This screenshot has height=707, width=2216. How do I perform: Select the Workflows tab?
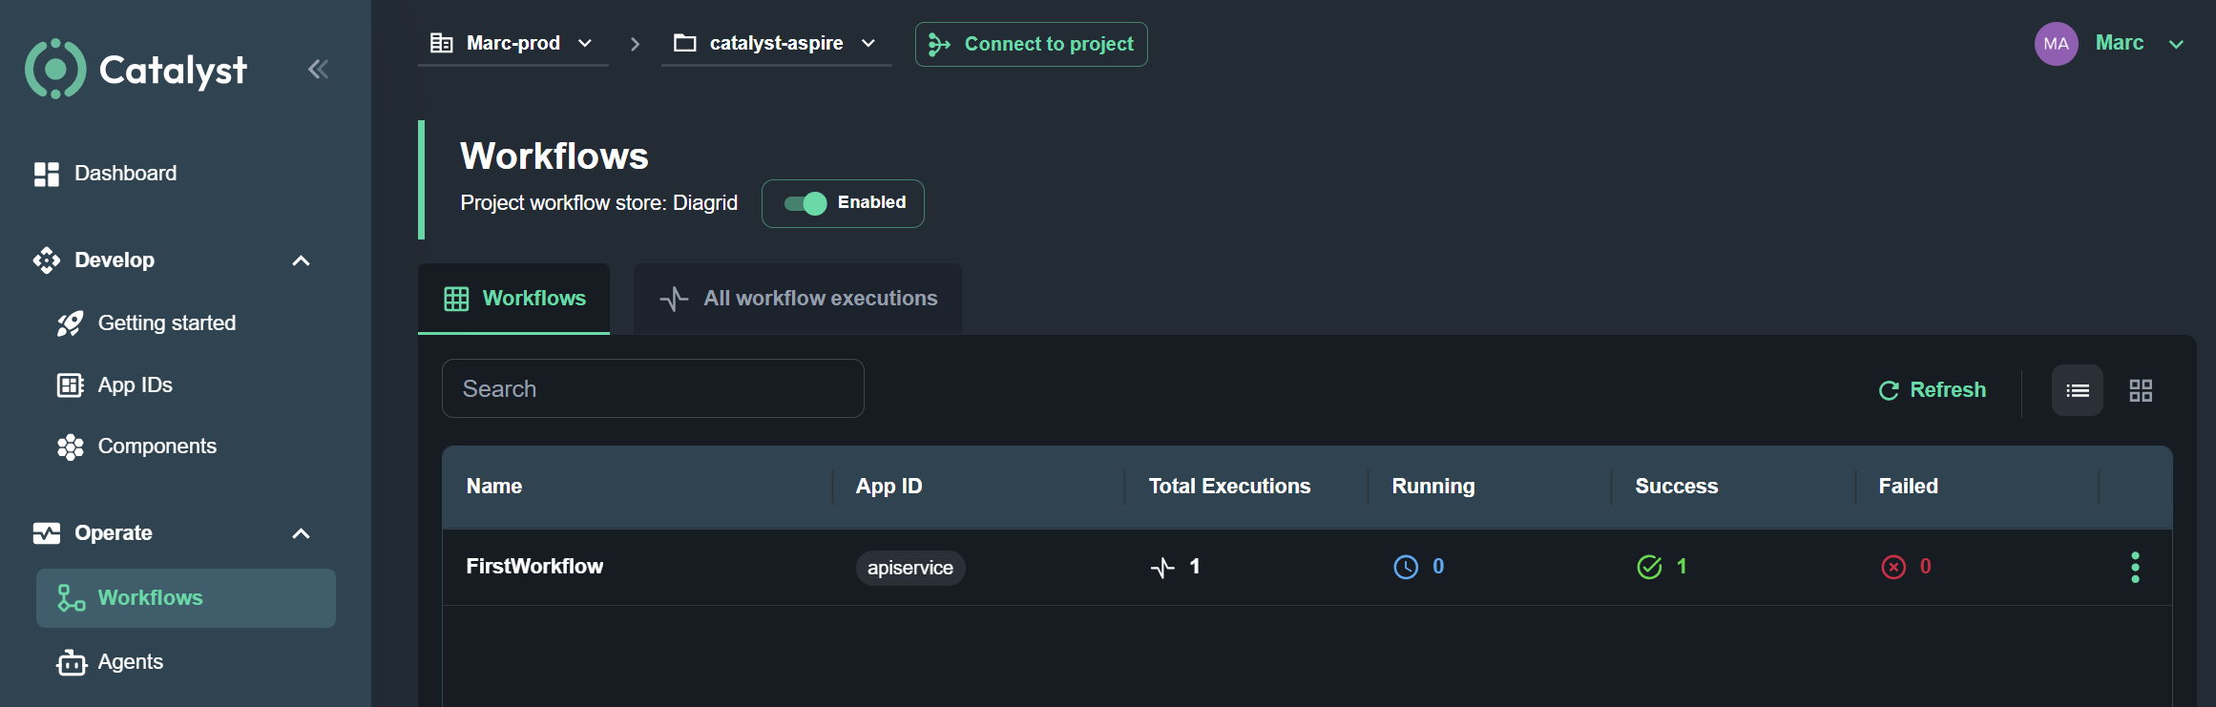point(513,299)
